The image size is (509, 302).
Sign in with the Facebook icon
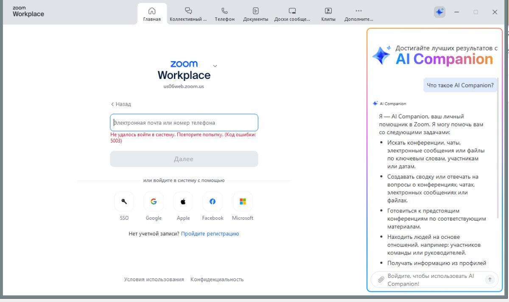[213, 201]
